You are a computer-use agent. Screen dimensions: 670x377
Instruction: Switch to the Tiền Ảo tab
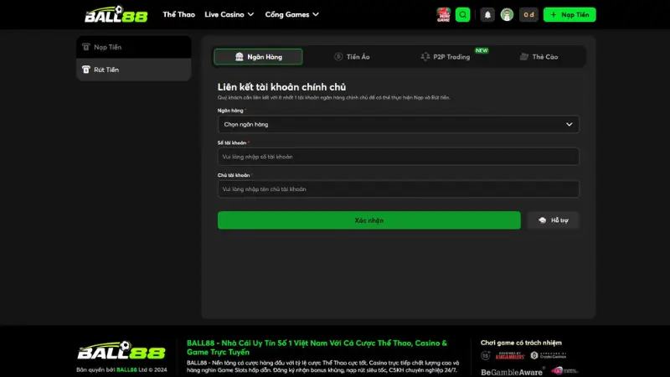(x=352, y=57)
